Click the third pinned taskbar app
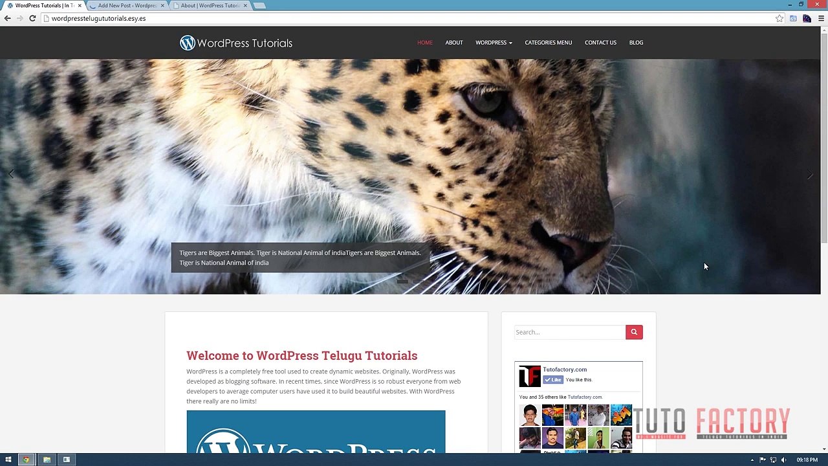Viewport: 828px width, 466px height. pyautogui.click(x=66, y=460)
